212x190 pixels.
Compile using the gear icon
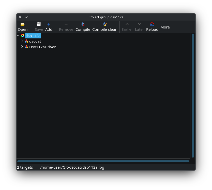tap(83, 27)
